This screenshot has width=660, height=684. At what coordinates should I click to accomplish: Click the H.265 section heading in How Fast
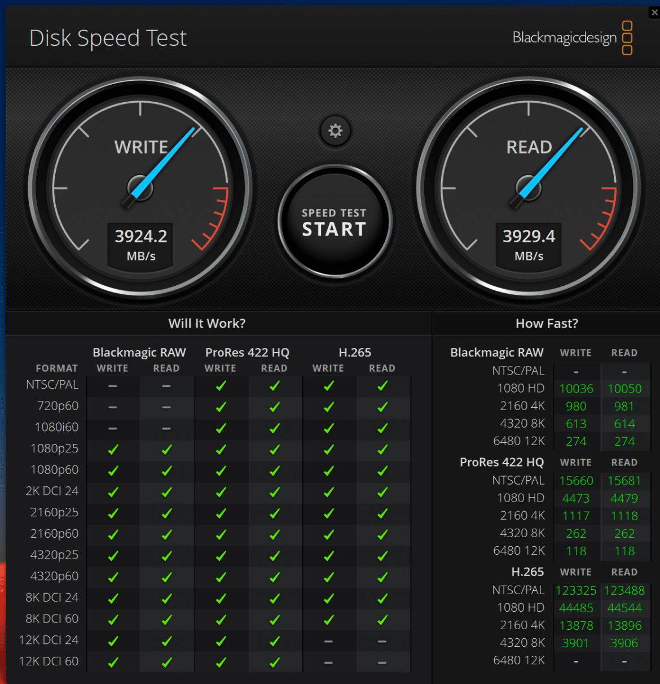coord(527,572)
